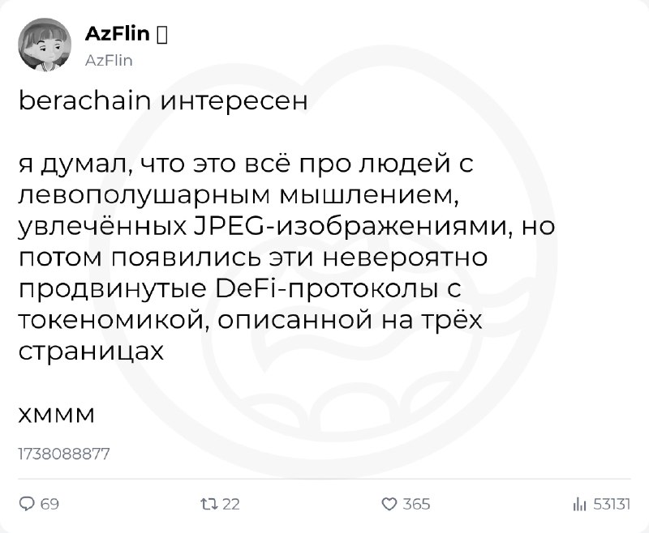This screenshot has width=649, height=533.
Task: Like the post with heart icon
Action: pos(389,504)
